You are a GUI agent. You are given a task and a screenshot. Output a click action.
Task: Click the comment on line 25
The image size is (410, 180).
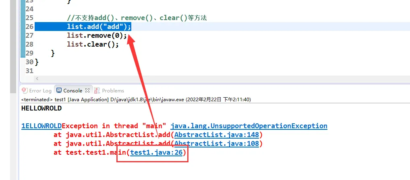click(137, 18)
